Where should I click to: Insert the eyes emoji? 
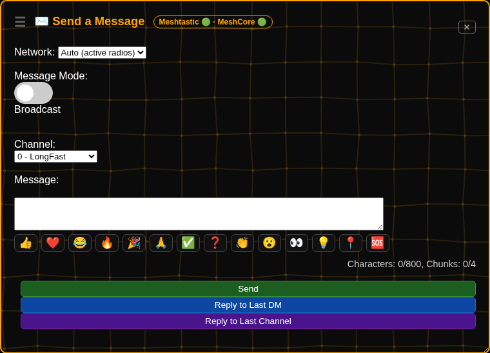click(x=297, y=243)
